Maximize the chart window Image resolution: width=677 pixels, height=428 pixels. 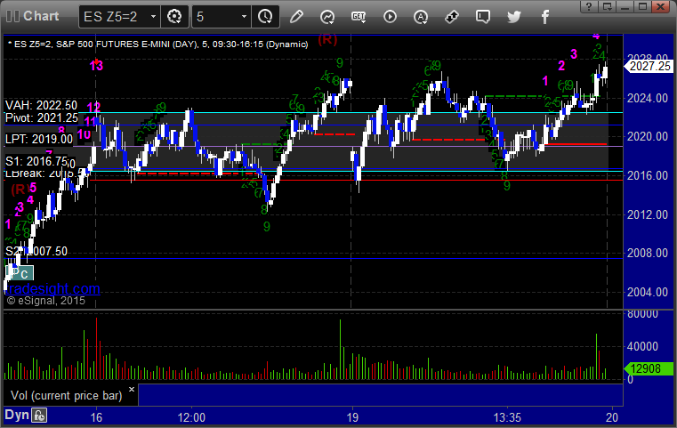pos(642,6)
